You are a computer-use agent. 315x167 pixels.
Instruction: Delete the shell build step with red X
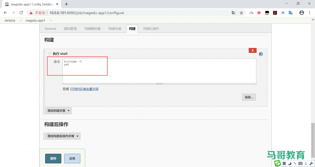(x=252, y=50)
